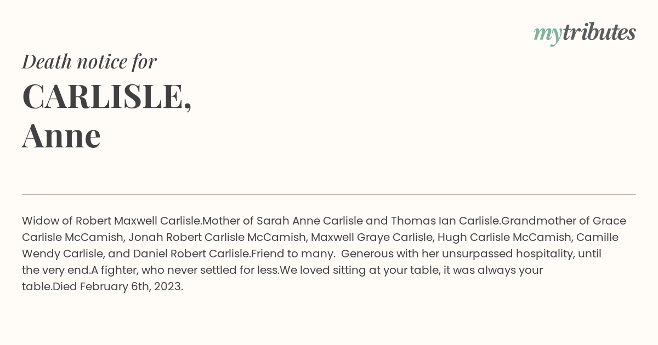
Task: Select the name Maxwell Graye Carlisle
Action: pos(373,237)
